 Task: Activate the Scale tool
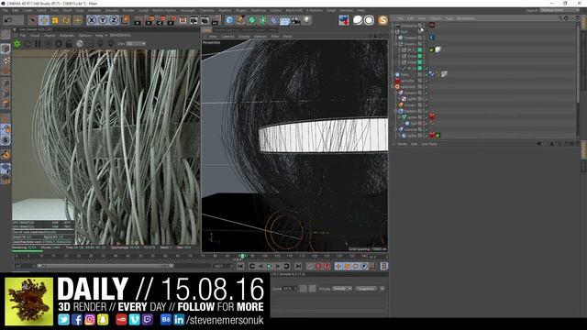[55, 20]
